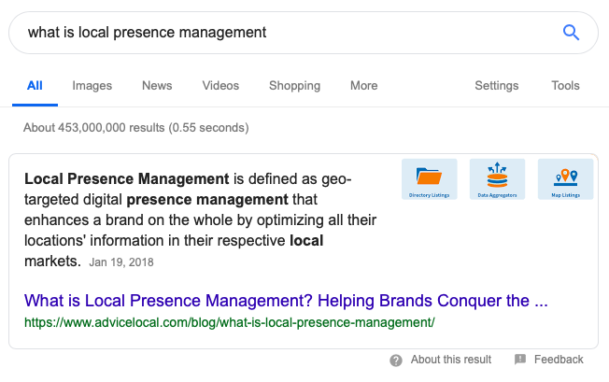
Task: Click the Feedback text link
Action: click(x=559, y=360)
